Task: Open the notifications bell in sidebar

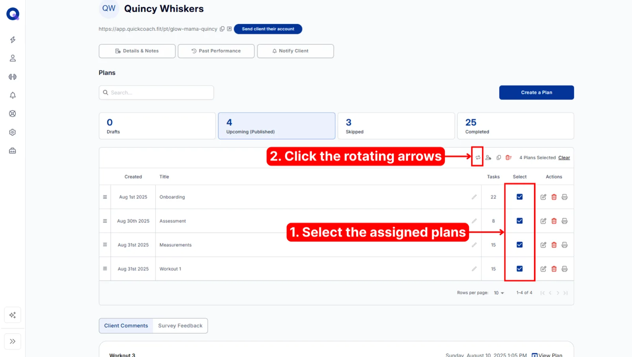Action: tap(13, 95)
